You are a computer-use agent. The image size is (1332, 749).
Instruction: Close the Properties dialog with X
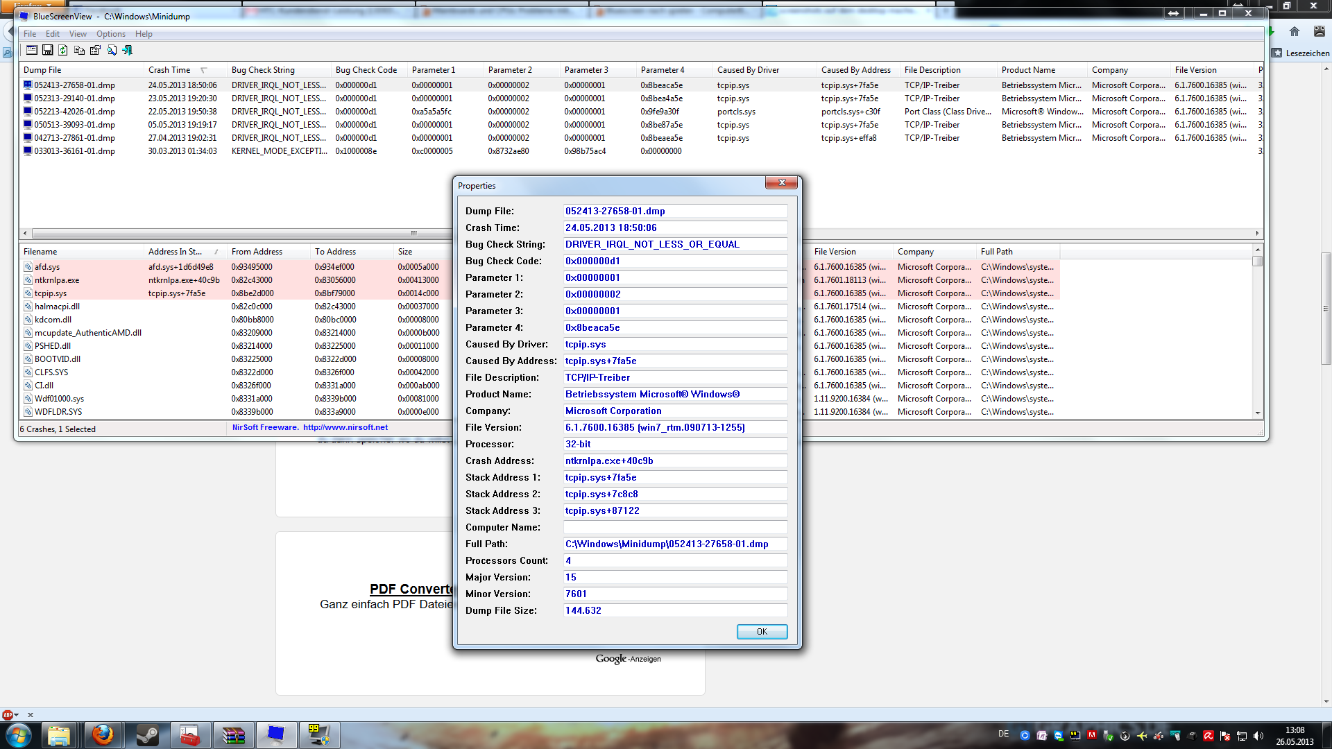point(782,182)
